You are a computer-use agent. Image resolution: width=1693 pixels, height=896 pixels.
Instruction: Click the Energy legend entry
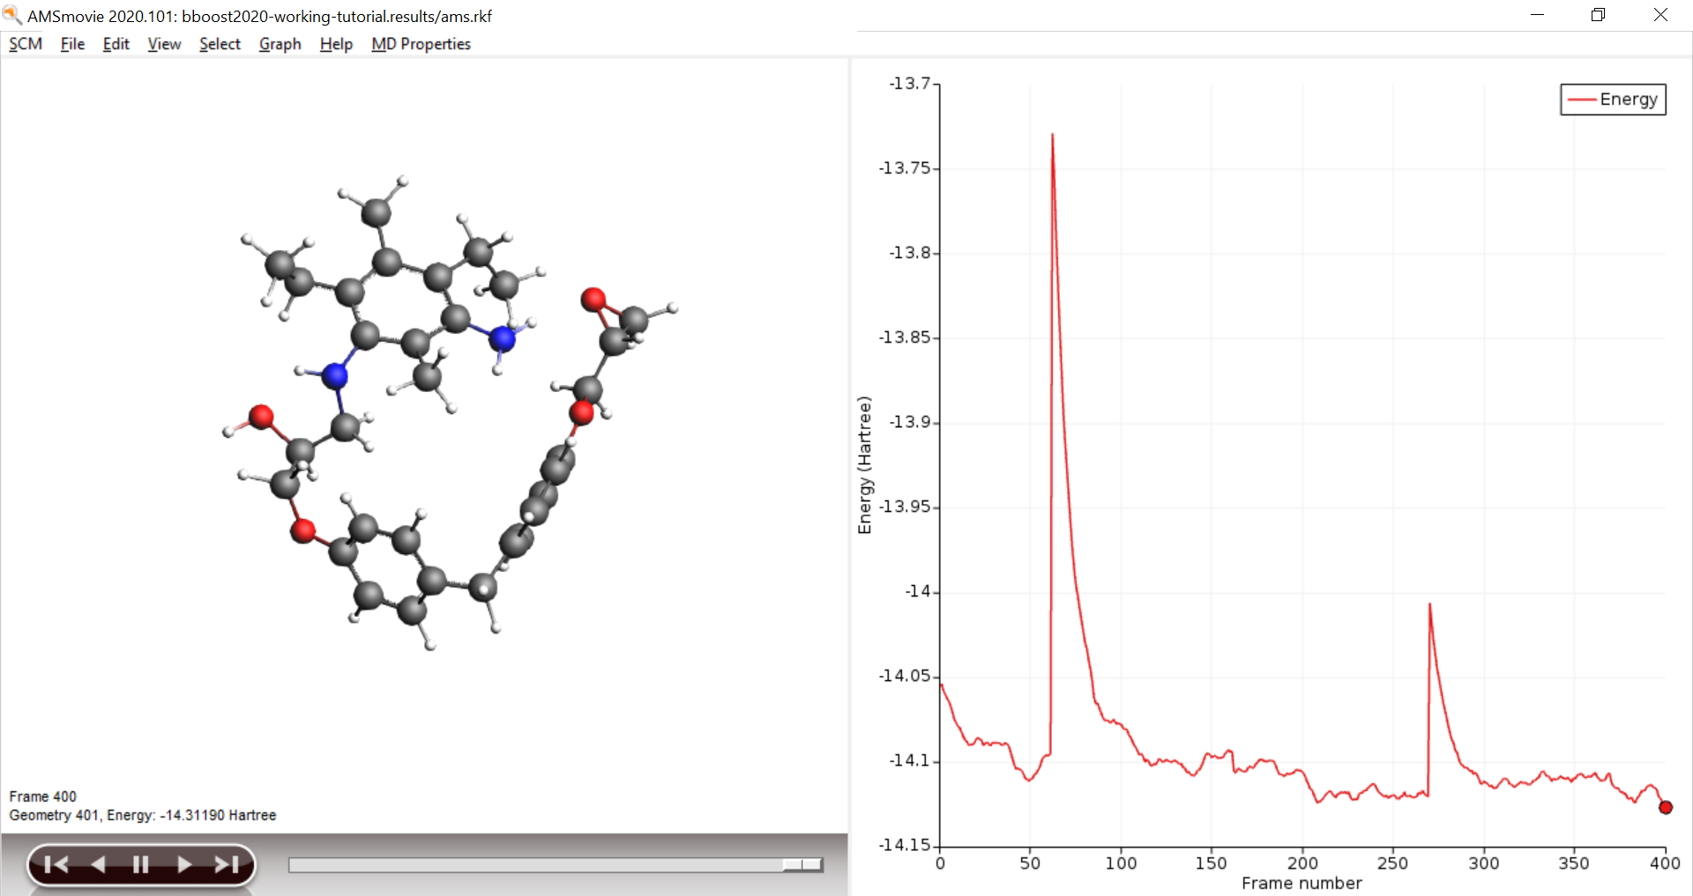coord(1613,100)
